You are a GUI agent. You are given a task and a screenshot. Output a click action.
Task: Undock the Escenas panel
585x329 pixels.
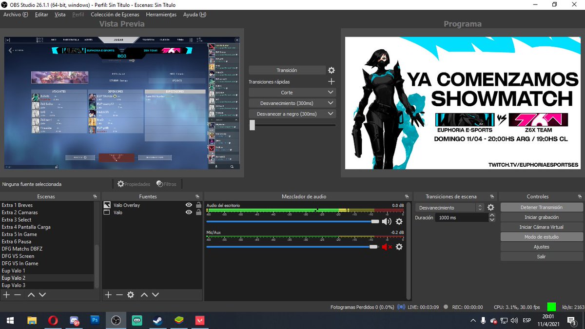95,196
